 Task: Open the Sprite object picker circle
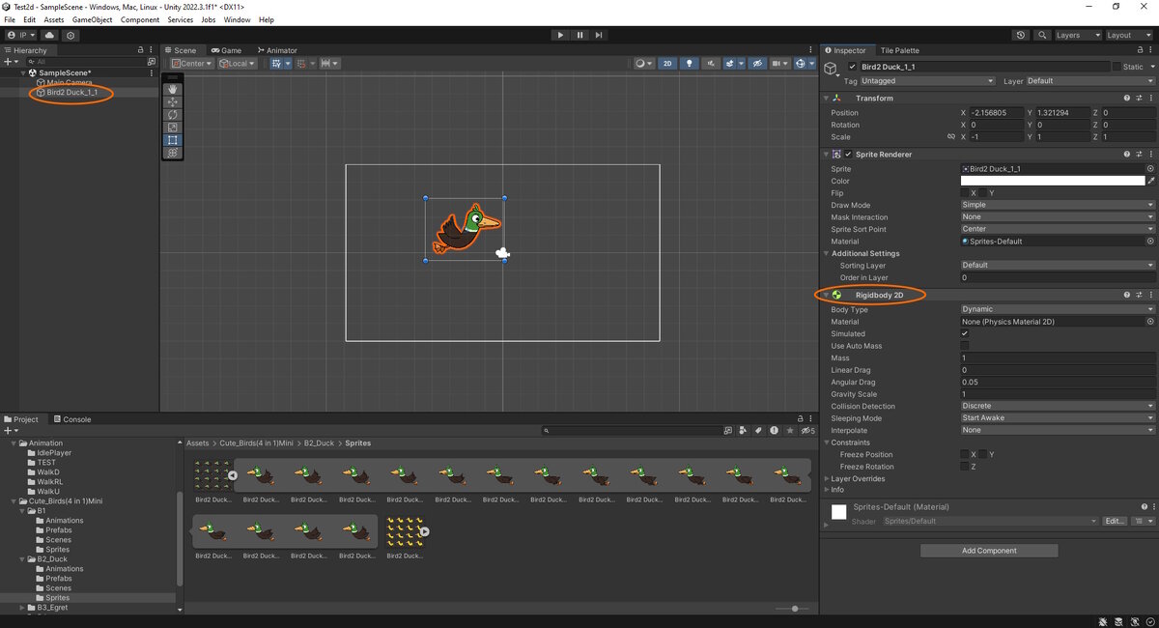[x=1150, y=169]
